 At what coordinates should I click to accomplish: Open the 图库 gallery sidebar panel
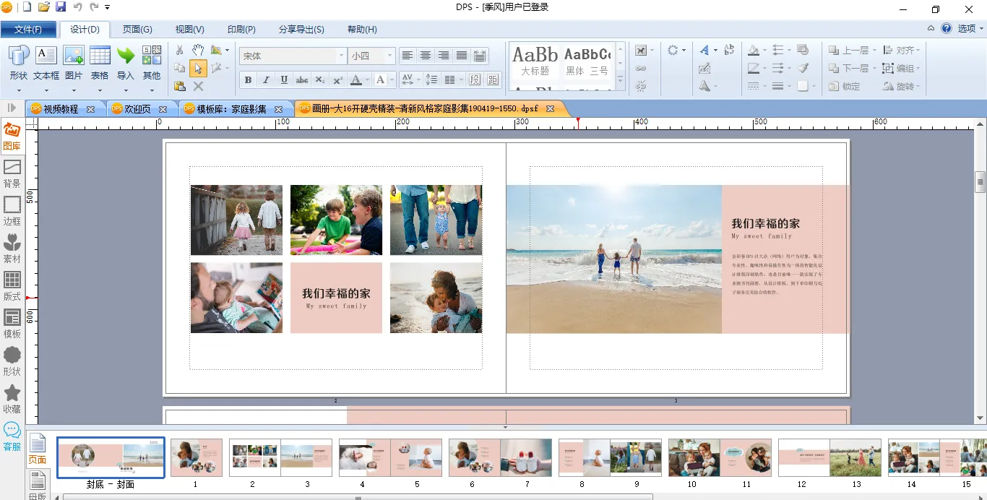point(12,137)
